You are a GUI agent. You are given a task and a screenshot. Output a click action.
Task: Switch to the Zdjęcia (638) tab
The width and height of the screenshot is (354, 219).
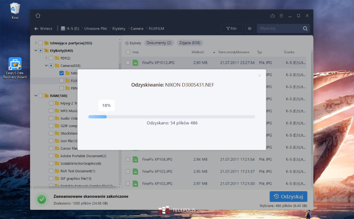click(x=190, y=43)
